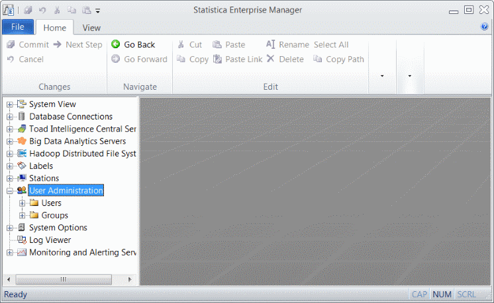Image resolution: width=494 pixels, height=303 pixels.
Task: Click the quick access toolbar copy icon
Action: pos(72,11)
